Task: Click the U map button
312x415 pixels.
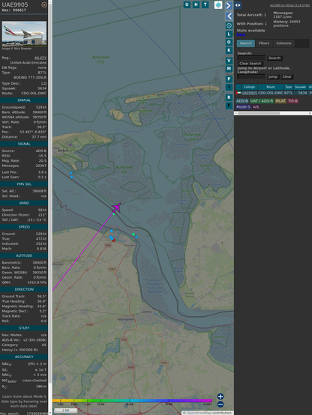Action: pos(187,4)
